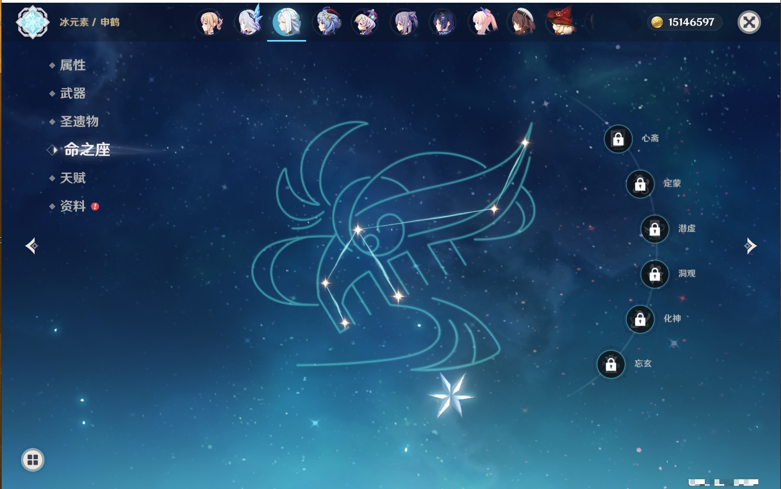The width and height of the screenshot is (781, 489).
Task: Click the Cryo element emblem icon
Action: tap(32, 22)
